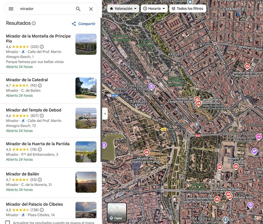This screenshot has height=224, width=263.
Task: Open Todos los filtros button
Action: coord(188,8)
